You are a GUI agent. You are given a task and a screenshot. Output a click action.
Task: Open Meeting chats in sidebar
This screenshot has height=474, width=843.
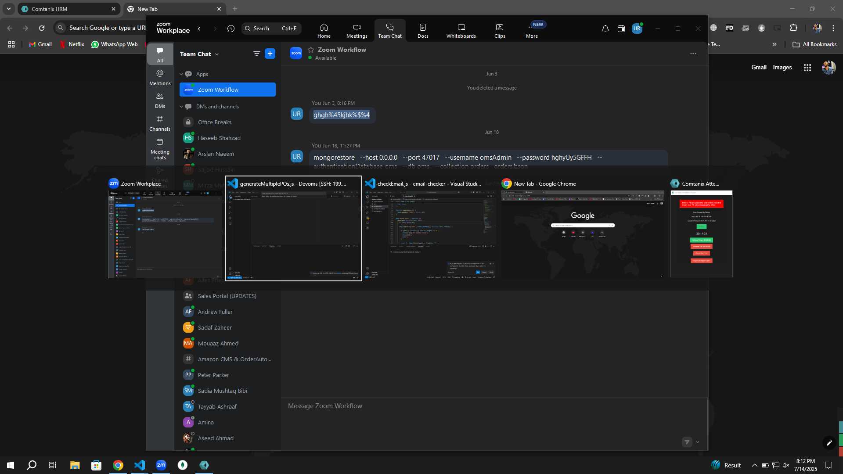point(160,149)
